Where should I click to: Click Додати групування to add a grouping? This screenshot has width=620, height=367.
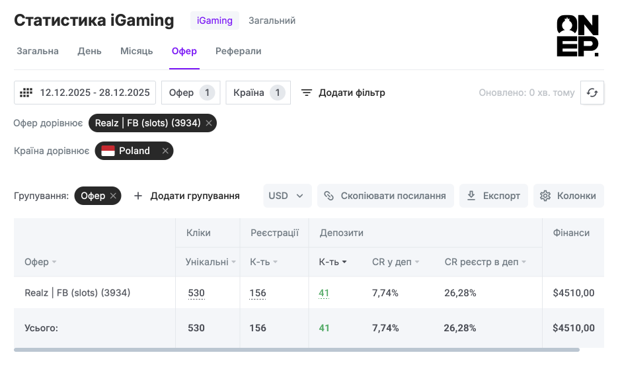[x=186, y=196]
